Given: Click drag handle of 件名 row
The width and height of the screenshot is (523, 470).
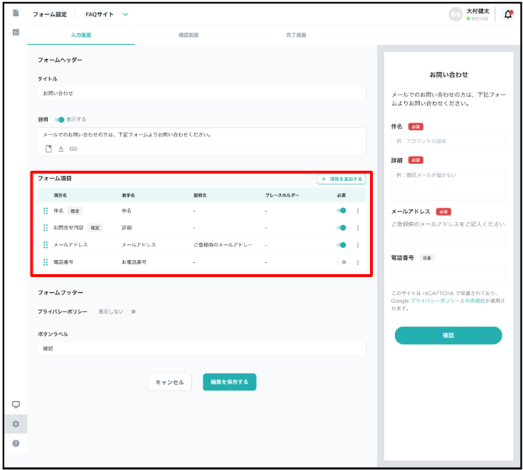Looking at the screenshot, I should (x=46, y=211).
